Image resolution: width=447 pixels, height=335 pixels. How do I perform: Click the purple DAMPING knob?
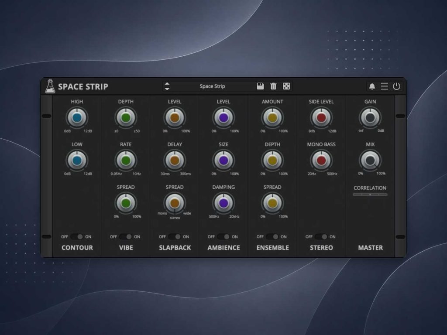[223, 203]
